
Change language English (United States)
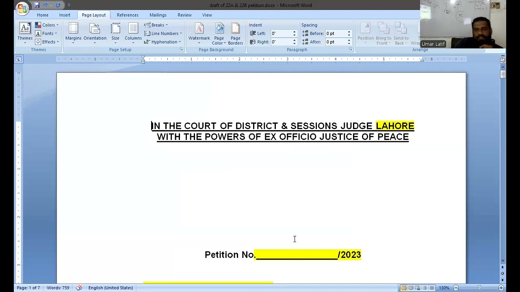(x=110, y=288)
